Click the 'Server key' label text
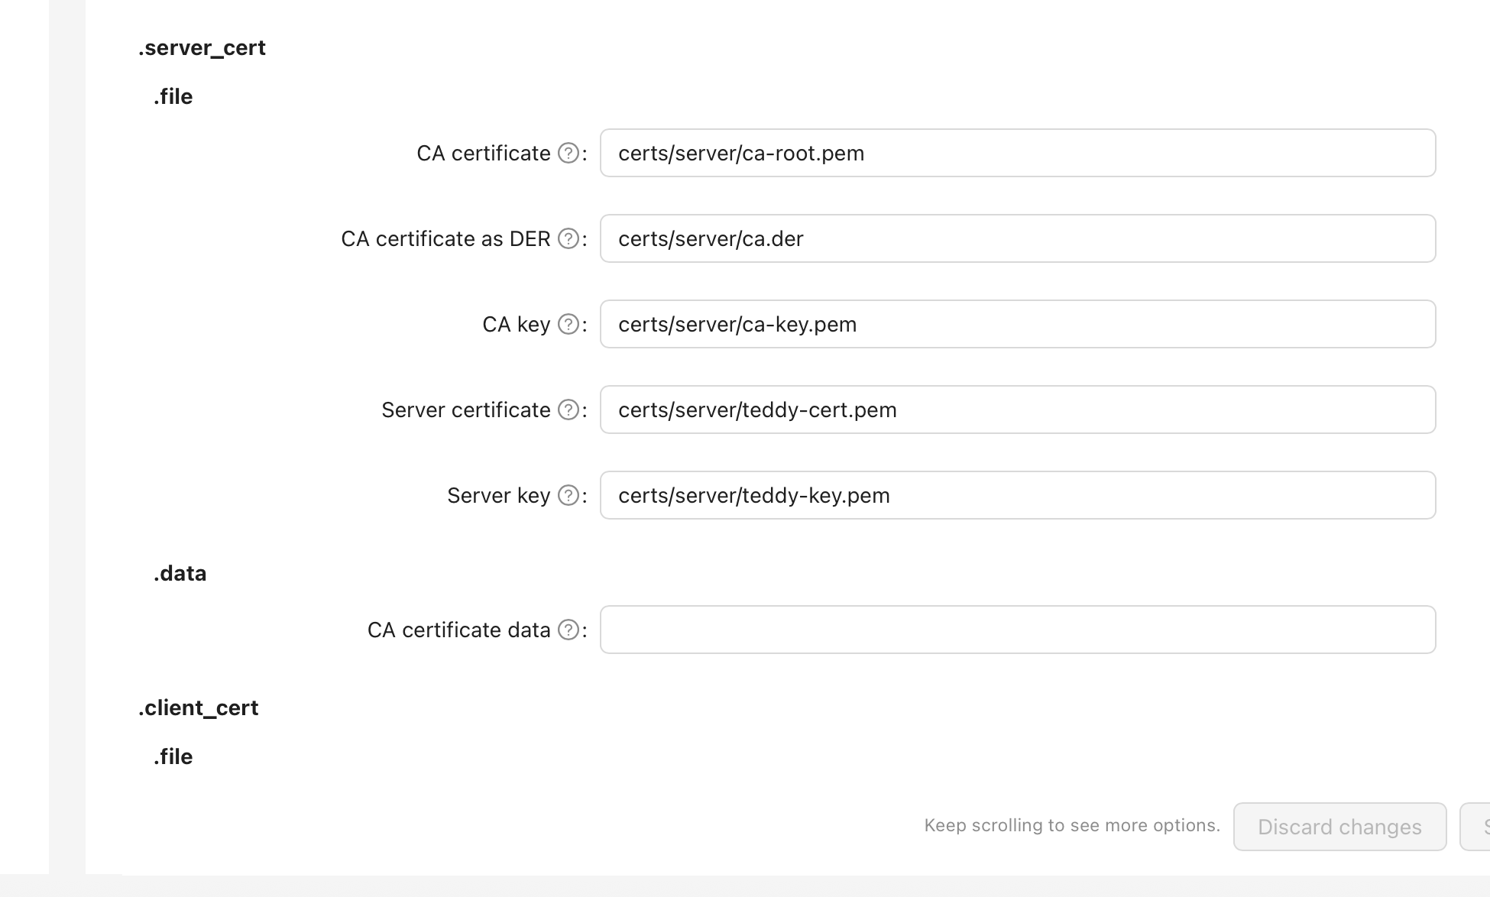 coord(499,496)
